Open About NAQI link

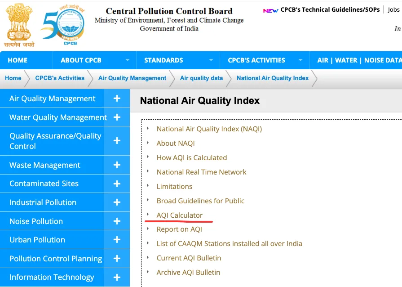(x=176, y=143)
